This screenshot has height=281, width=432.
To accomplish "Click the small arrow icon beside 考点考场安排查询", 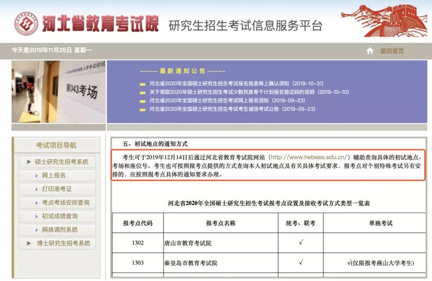I will click(36, 203).
